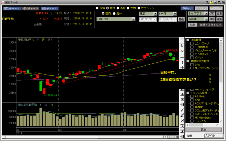
Task: Pick the diagonal channel with stripes tool
Action: click(182, 100)
